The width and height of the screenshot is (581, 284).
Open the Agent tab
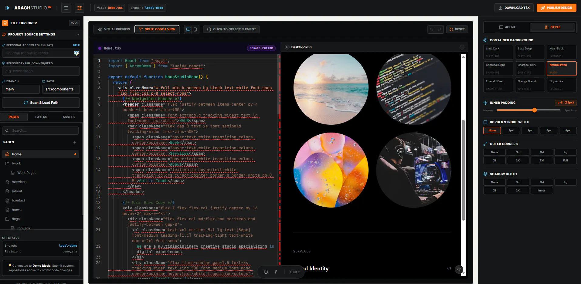[x=507, y=27]
